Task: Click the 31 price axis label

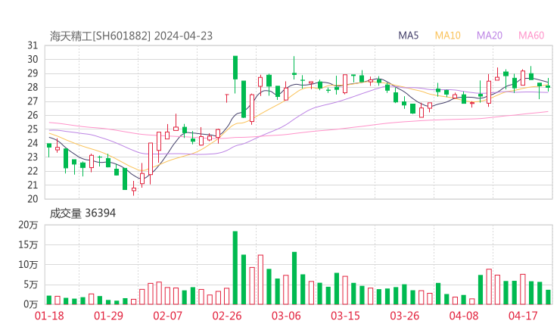Action: click(33, 45)
